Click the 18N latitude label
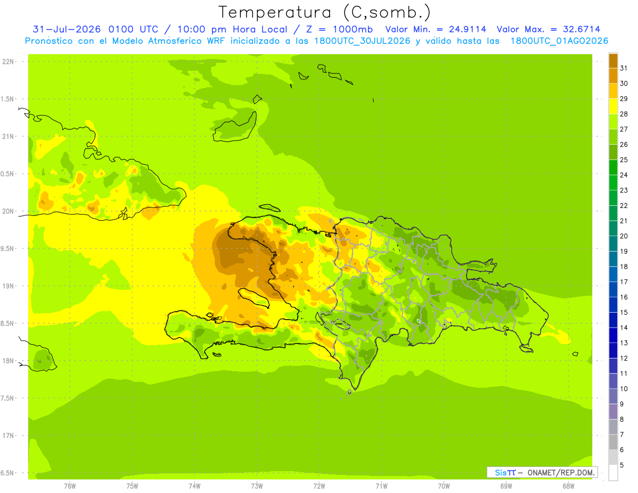Viewport: 638px width, 493px height. click(x=8, y=361)
